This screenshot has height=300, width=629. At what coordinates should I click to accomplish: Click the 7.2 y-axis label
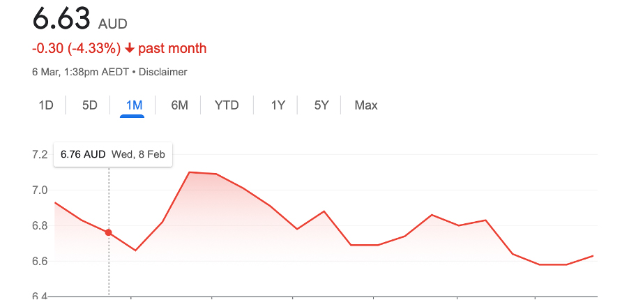click(40, 154)
